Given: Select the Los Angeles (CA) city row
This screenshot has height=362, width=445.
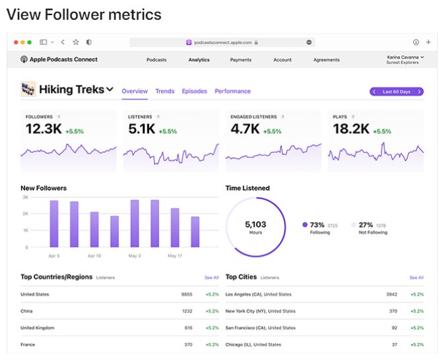Looking at the screenshot, I should pyautogui.click(x=324, y=294).
